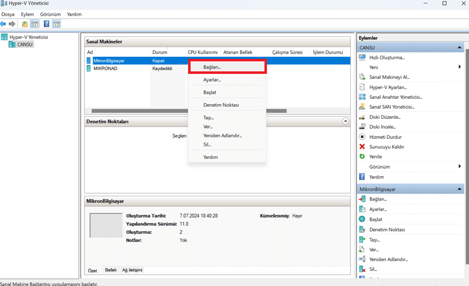The image size is (469, 286).
Task: Click the green Yenile refresh icon
Action: coord(362,156)
